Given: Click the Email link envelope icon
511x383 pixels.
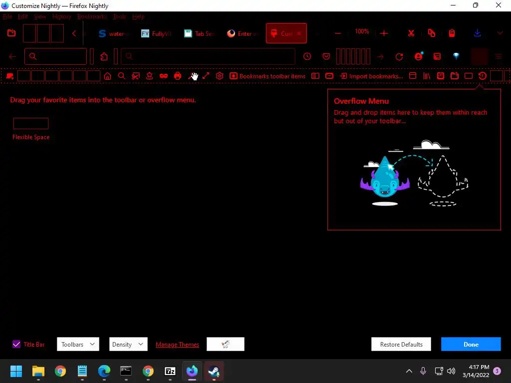Looking at the screenshot, I should point(329,76).
